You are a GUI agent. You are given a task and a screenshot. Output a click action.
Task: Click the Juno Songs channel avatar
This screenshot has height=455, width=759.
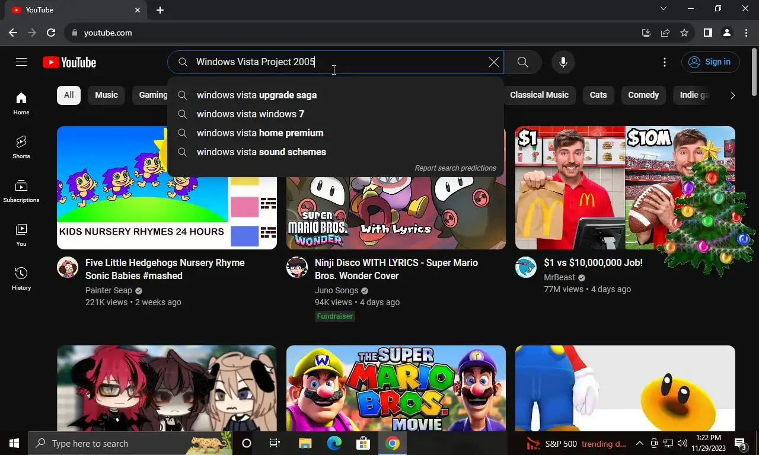pyautogui.click(x=297, y=267)
